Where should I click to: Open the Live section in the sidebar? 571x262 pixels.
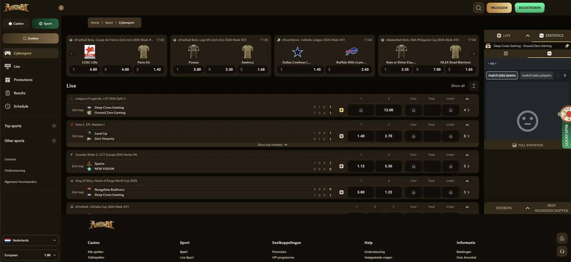point(31,67)
